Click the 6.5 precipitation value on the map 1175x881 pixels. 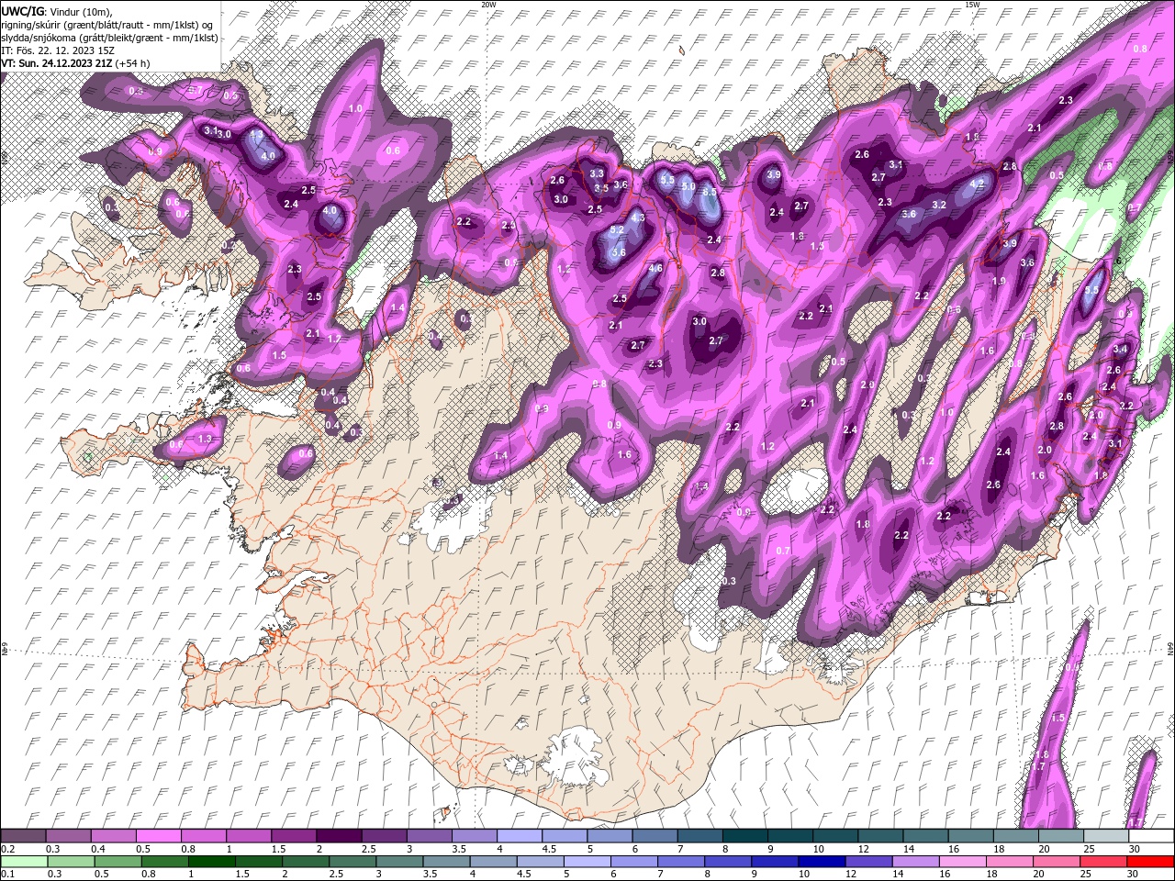[x=710, y=193]
